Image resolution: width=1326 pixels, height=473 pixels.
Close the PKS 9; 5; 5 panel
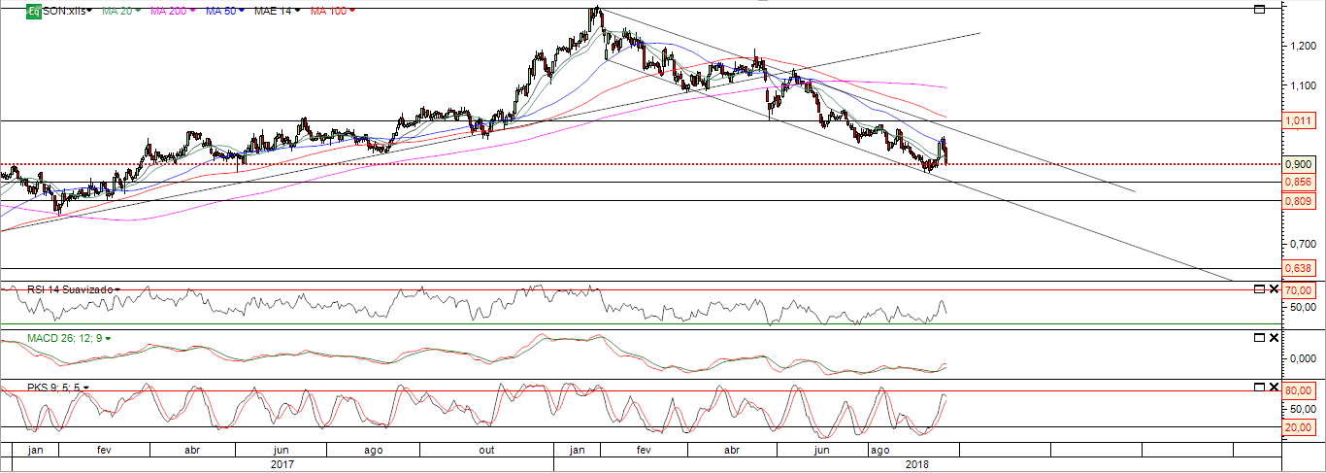(1274, 387)
